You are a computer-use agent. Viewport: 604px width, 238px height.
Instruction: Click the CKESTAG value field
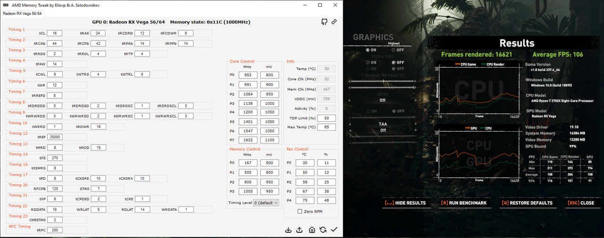point(55,220)
